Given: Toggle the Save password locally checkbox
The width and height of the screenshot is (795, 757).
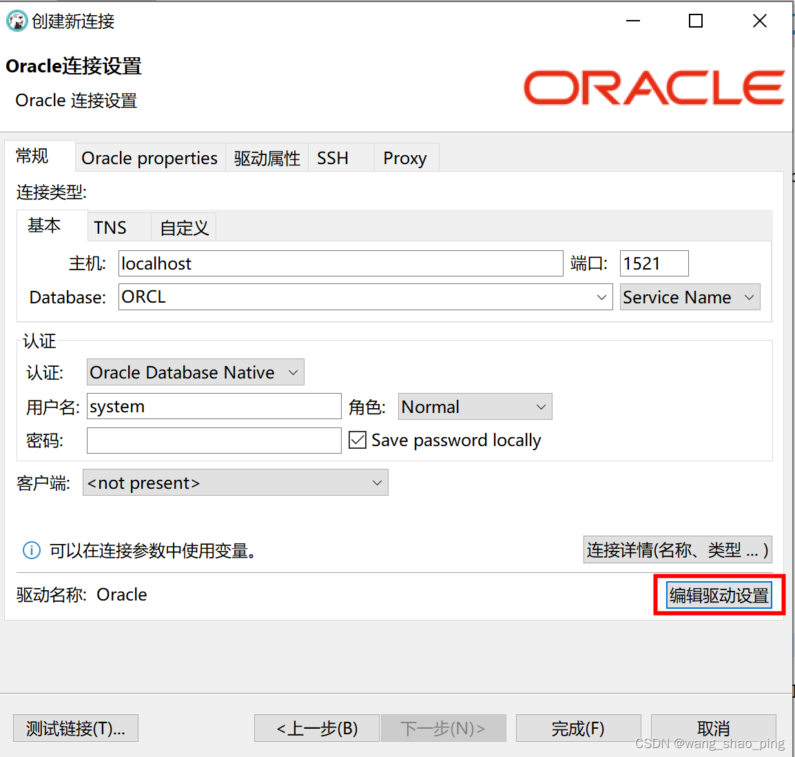Looking at the screenshot, I should tap(358, 440).
